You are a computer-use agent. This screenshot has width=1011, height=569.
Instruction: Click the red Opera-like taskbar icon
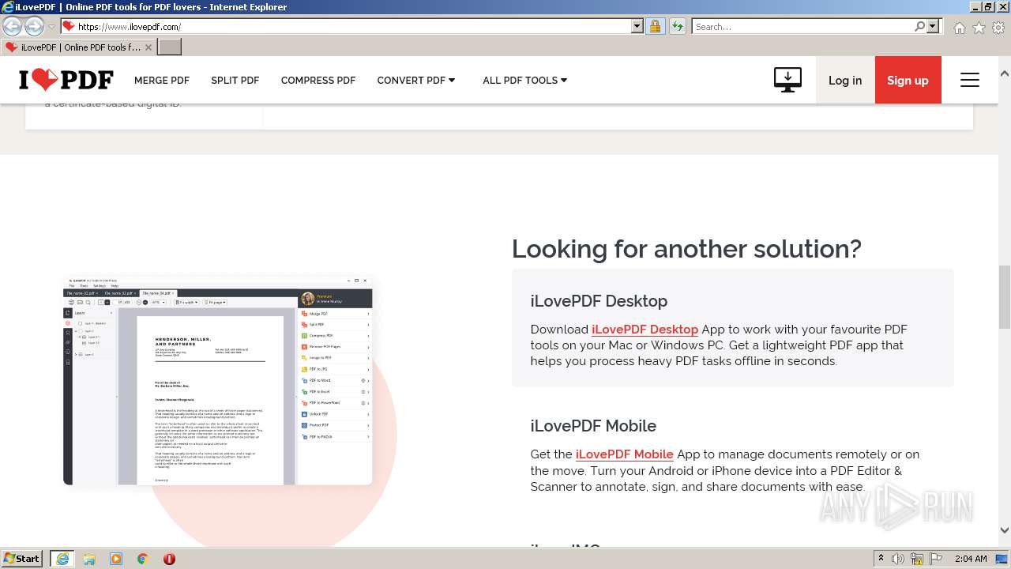[169, 559]
